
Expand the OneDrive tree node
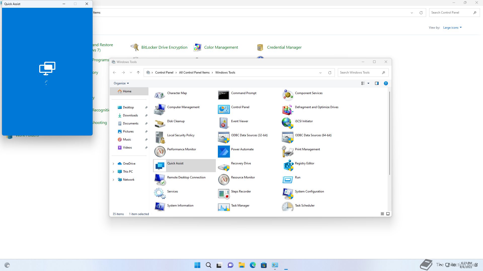113,164
